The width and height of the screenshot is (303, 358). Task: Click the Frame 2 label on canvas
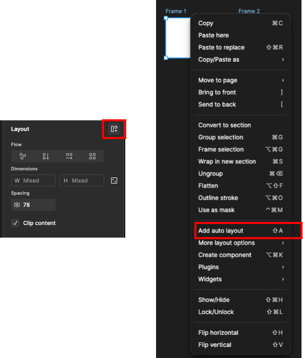[249, 11]
